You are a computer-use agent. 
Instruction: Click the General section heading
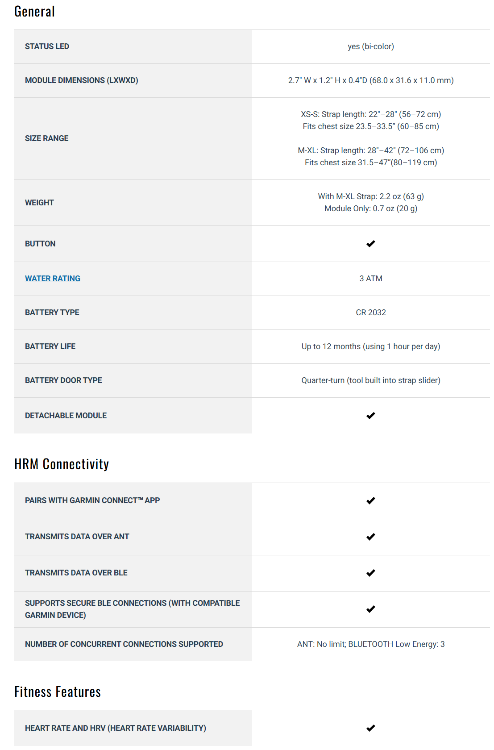pos(34,12)
